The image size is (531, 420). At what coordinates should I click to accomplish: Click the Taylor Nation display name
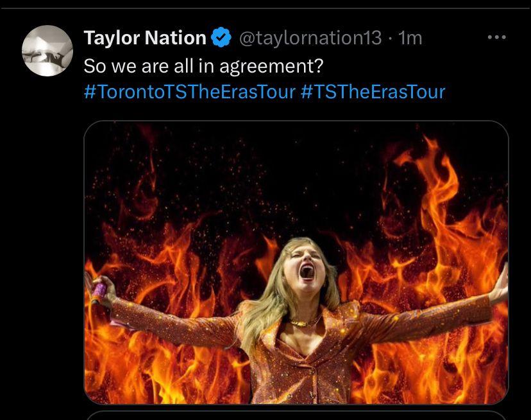point(145,39)
